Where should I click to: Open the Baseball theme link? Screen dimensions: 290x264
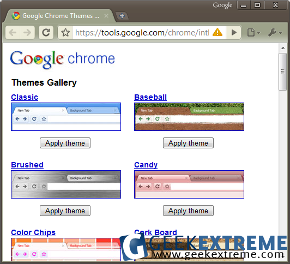(150, 97)
